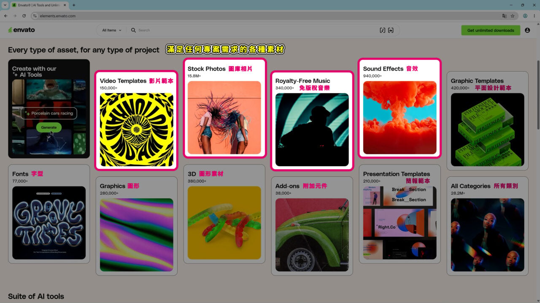Screen dimensions: 540x303
Task: Open the tab search chevron
Action: (4, 5)
